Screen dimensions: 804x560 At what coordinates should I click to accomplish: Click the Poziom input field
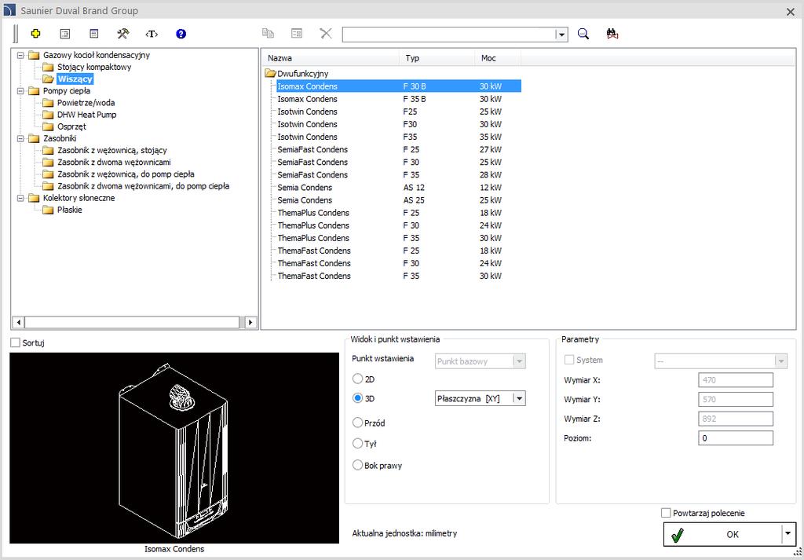click(x=735, y=438)
